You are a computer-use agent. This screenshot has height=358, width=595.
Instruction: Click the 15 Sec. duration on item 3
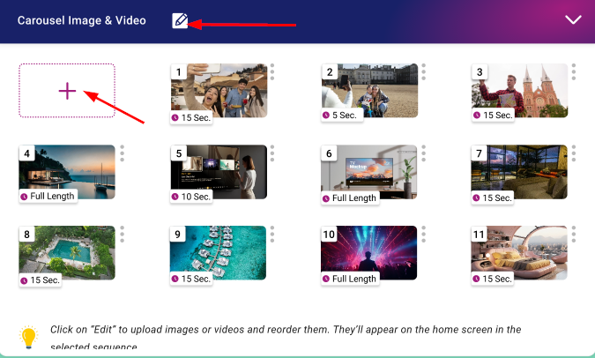pyautogui.click(x=493, y=115)
